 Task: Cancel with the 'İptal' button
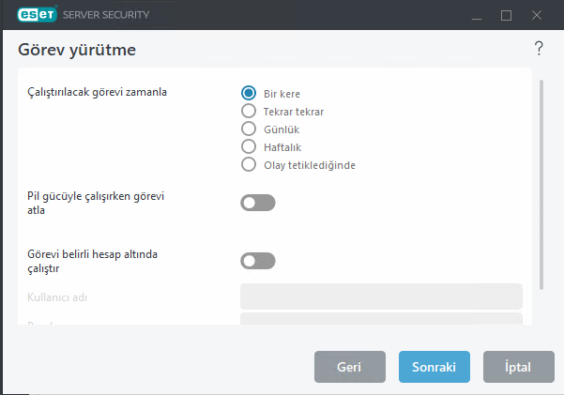coord(518,367)
